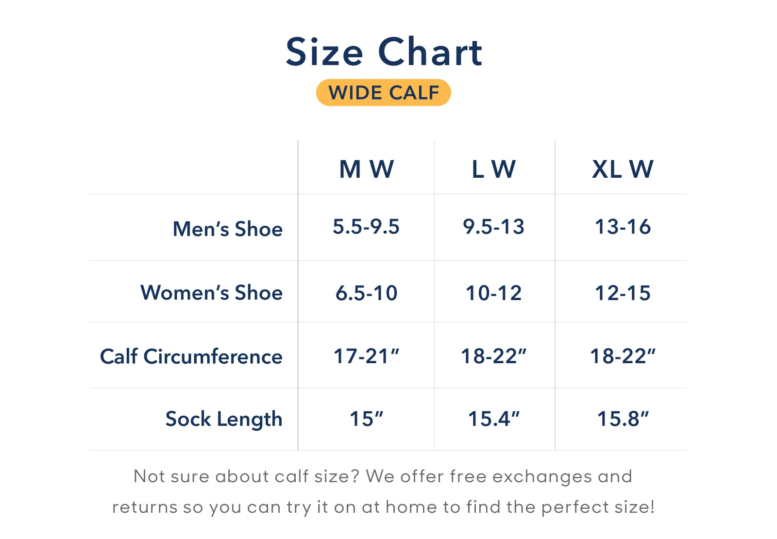Click the Women's Shoe row label
Image resolution: width=777 pixels, height=539 pixels.
pos(211,293)
